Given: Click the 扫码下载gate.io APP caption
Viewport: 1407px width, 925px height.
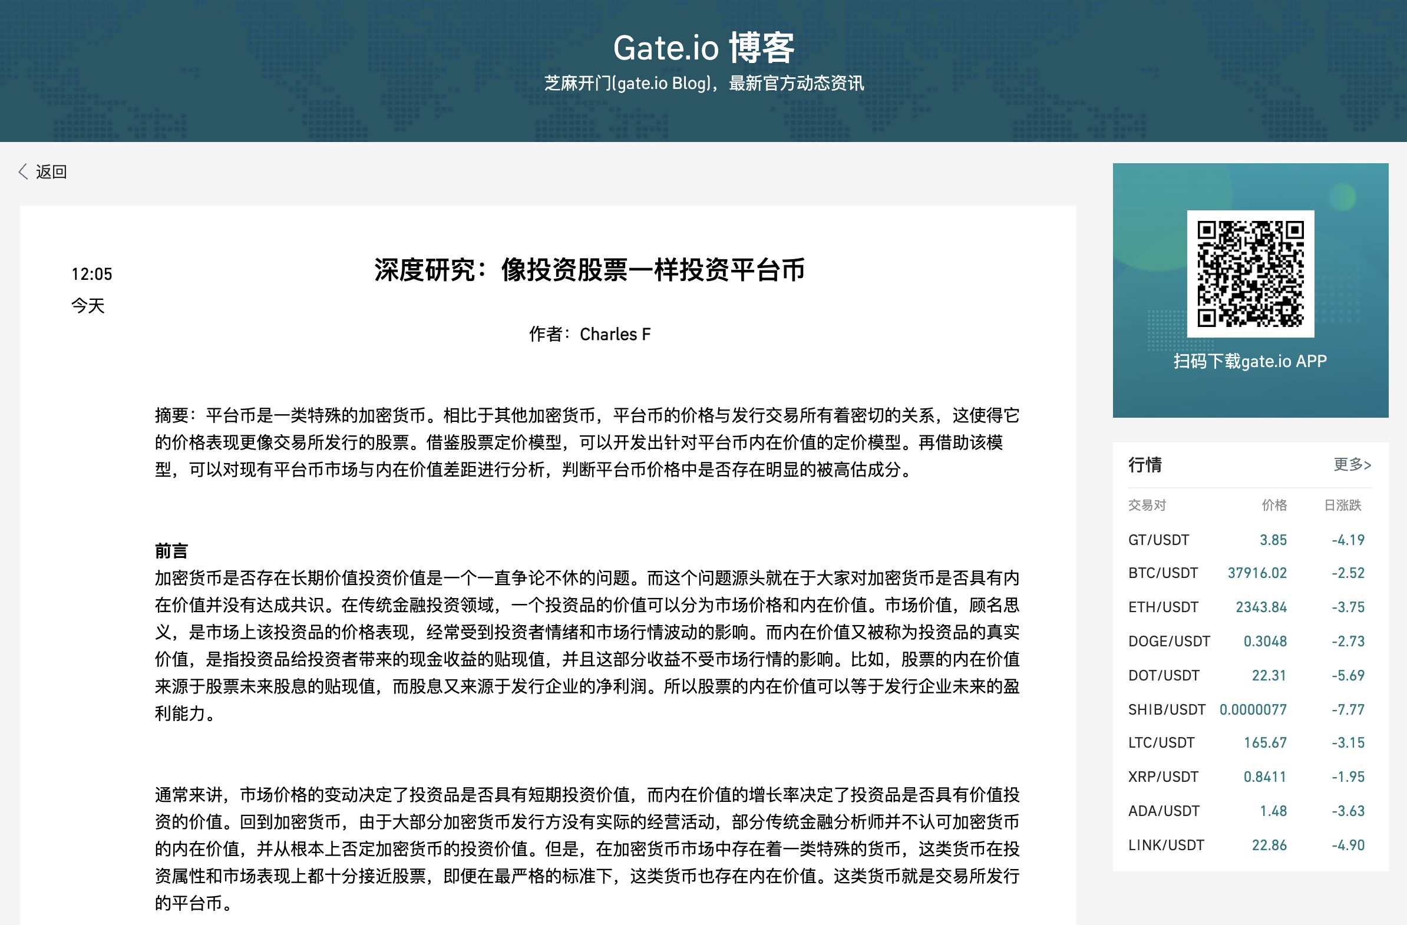Looking at the screenshot, I should tap(1250, 361).
